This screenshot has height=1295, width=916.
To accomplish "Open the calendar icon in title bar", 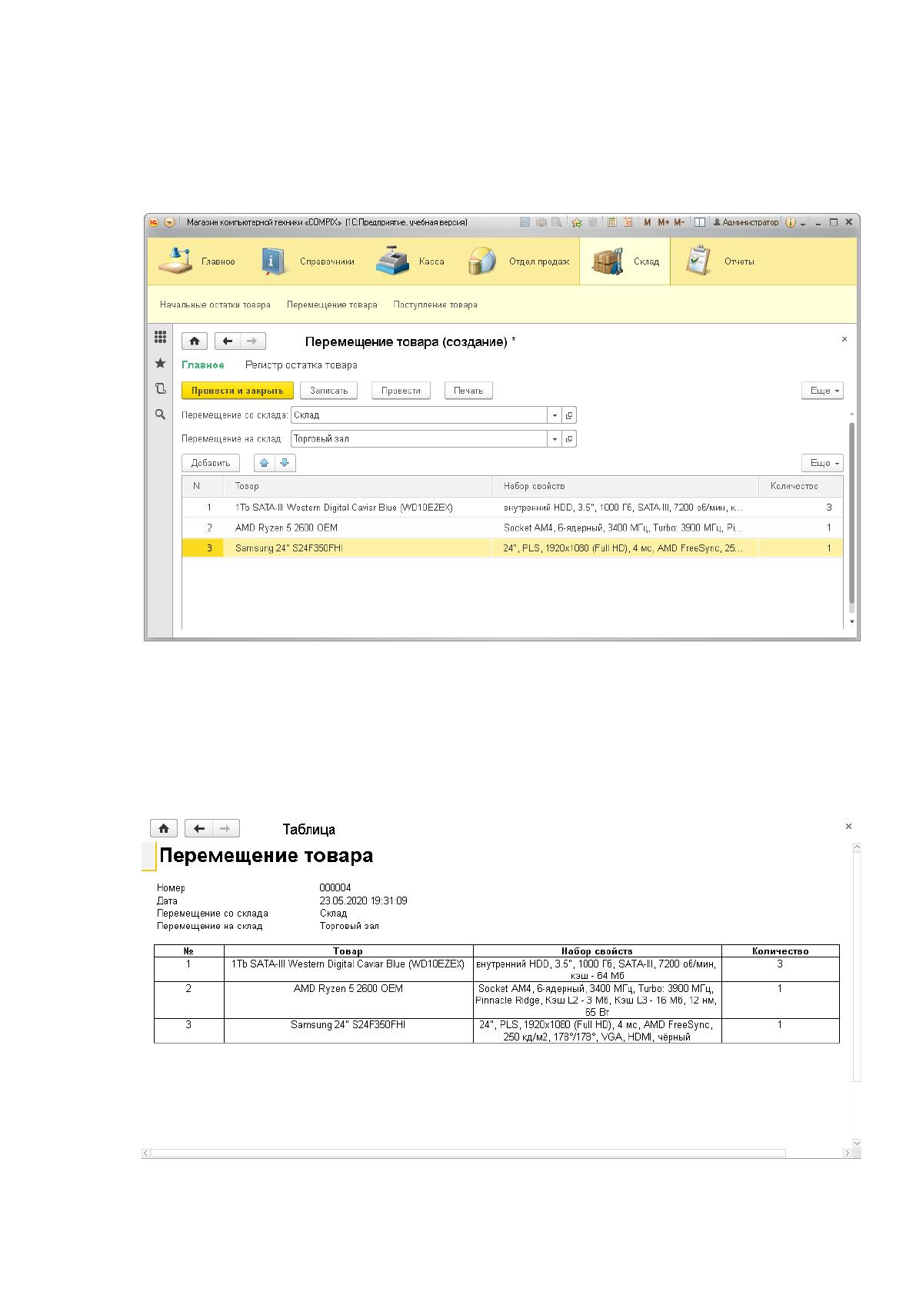I will click(x=628, y=222).
